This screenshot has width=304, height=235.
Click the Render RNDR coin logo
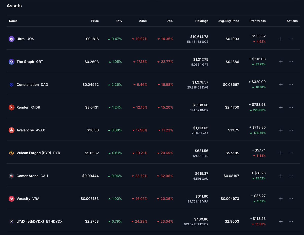[x=11, y=107]
